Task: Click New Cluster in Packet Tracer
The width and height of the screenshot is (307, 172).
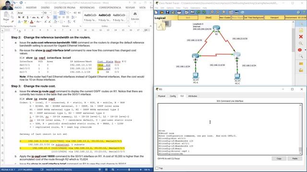Action: tap(225, 18)
